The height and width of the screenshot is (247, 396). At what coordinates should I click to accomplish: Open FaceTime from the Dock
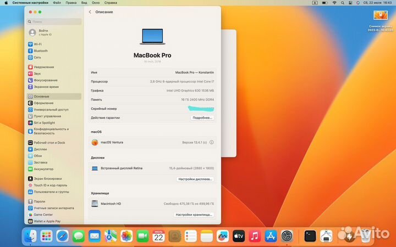[142, 236]
